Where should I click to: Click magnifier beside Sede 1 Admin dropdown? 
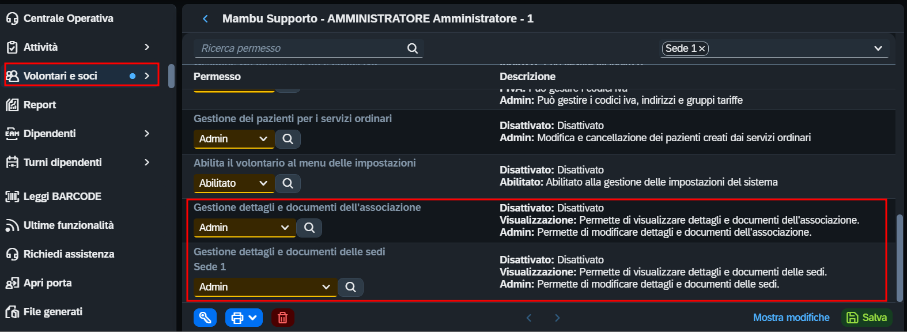coord(351,287)
